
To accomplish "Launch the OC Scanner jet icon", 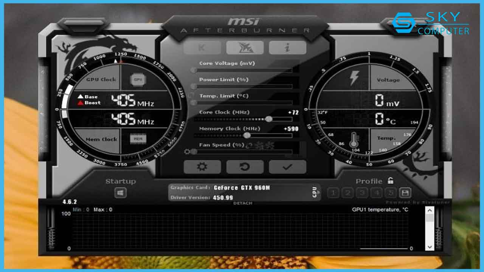I will point(245,48).
